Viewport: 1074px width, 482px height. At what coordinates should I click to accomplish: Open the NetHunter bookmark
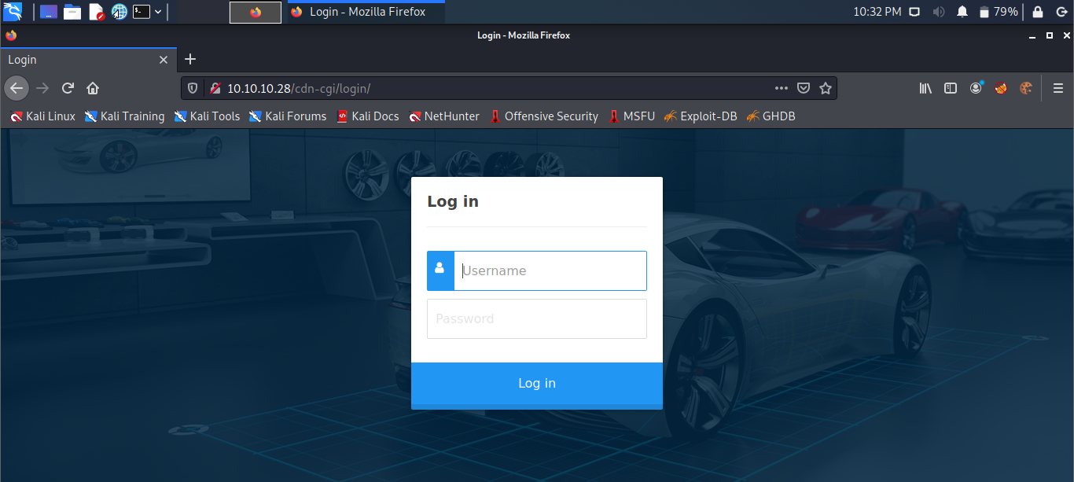click(444, 116)
